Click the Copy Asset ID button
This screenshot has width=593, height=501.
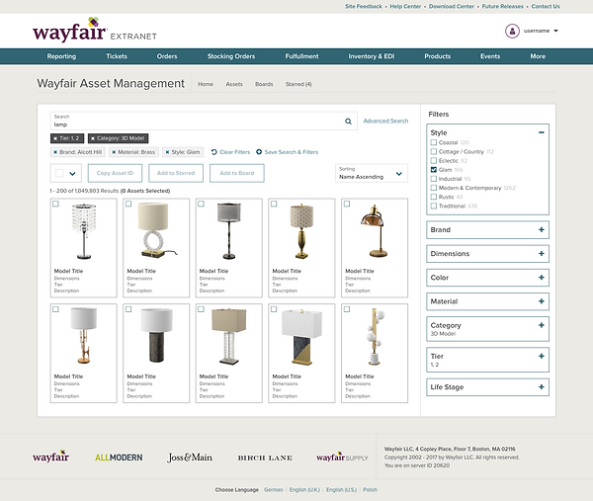[x=115, y=173]
